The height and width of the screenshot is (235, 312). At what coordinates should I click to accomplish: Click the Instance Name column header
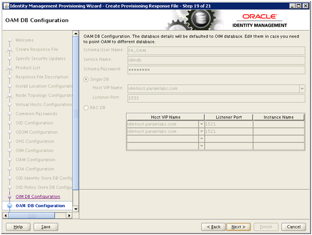pyautogui.click(x=279, y=117)
